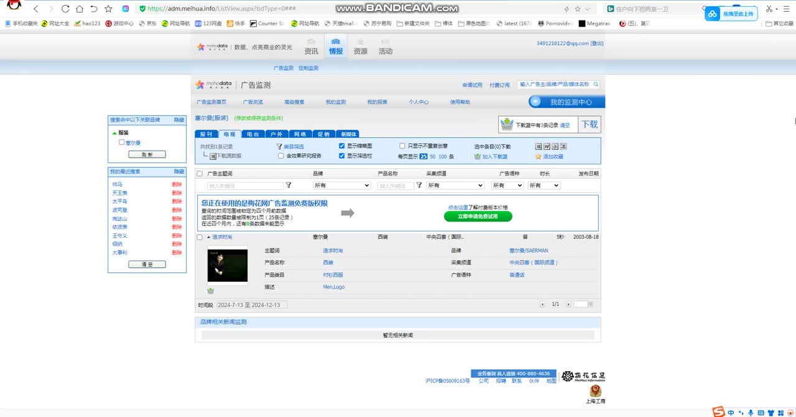Uncheck 显示缩略图 checkbox
The width and height of the screenshot is (796, 417).
click(x=342, y=146)
